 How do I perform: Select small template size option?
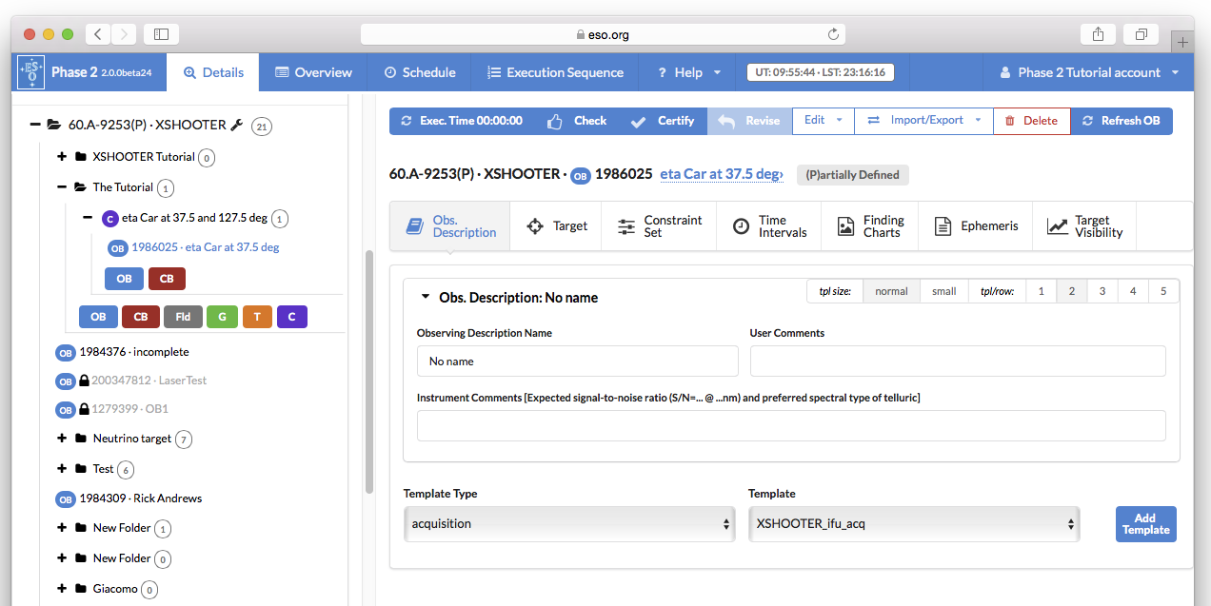943,291
